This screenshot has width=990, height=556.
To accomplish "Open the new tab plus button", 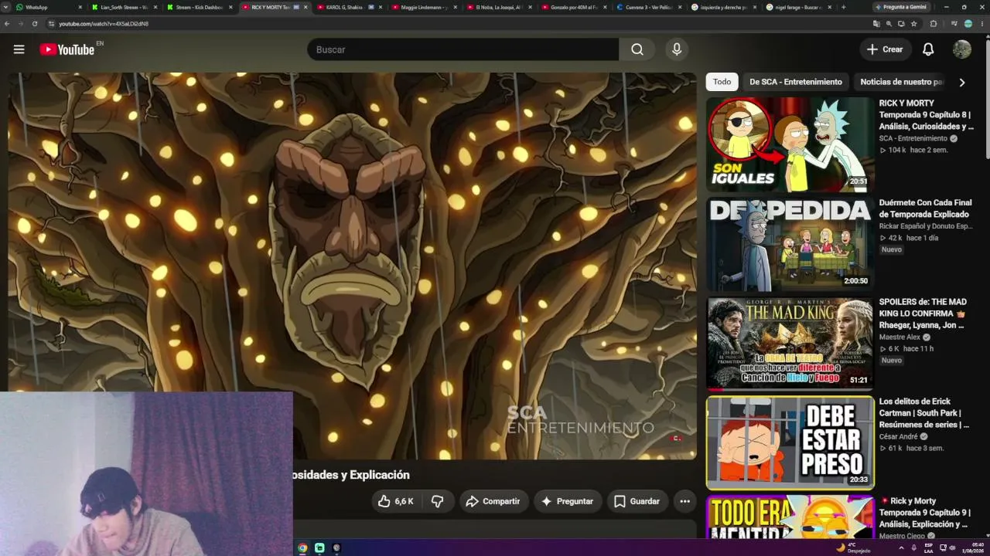I will [843, 7].
